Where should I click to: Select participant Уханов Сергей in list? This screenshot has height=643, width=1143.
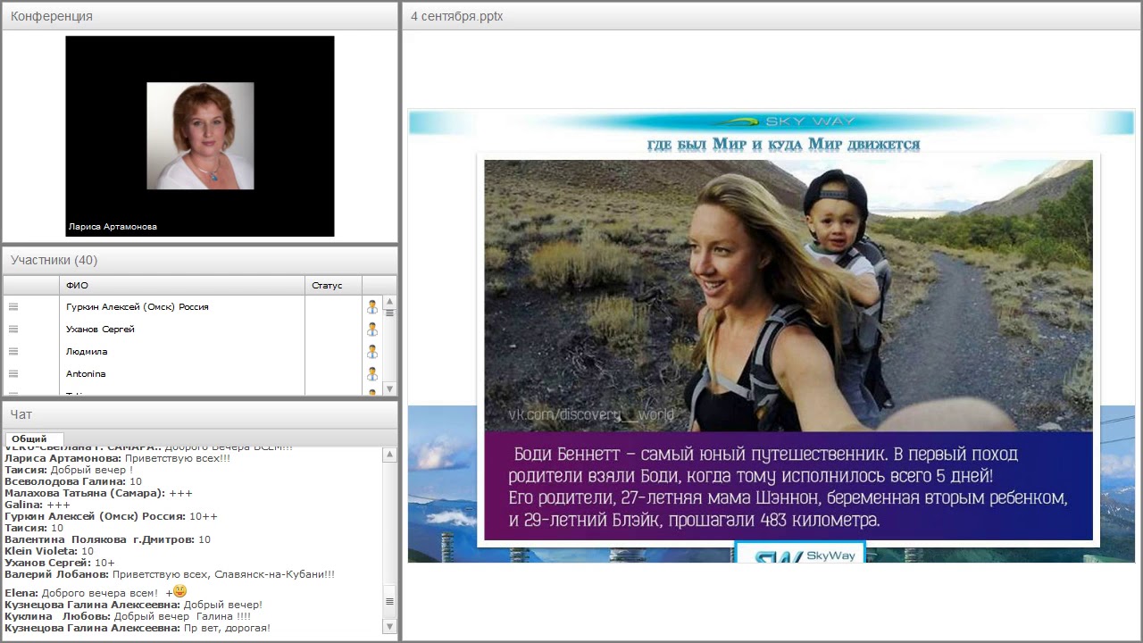click(x=100, y=329)
